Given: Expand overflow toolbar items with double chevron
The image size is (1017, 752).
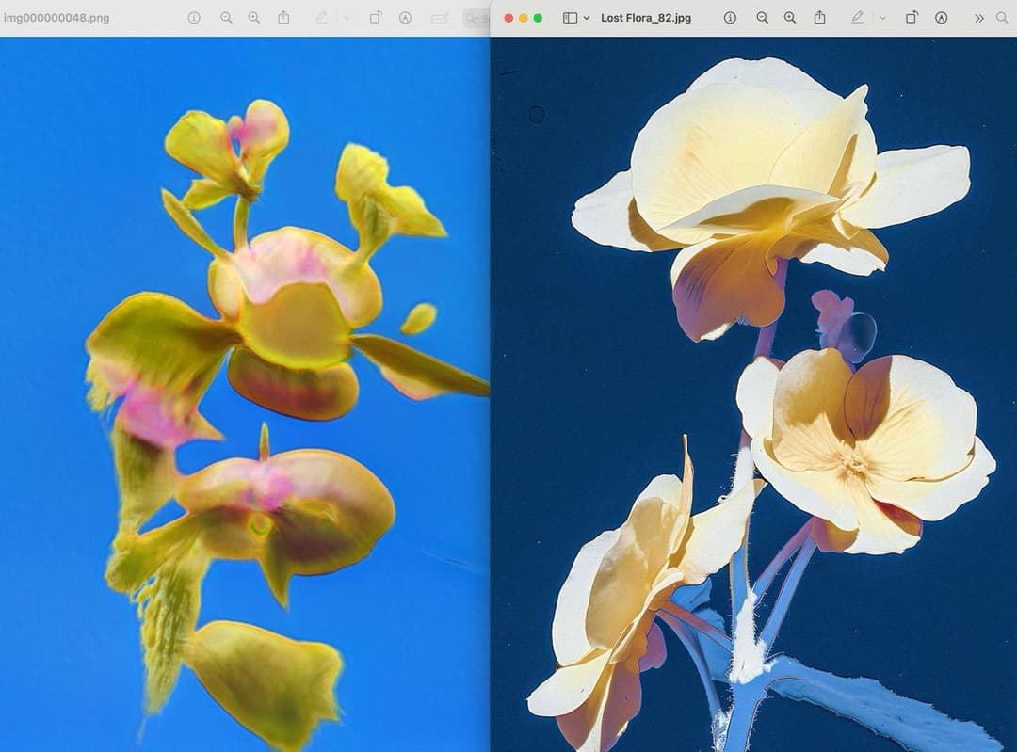Looking at the screenshot, I should click(x=979, y=18).
